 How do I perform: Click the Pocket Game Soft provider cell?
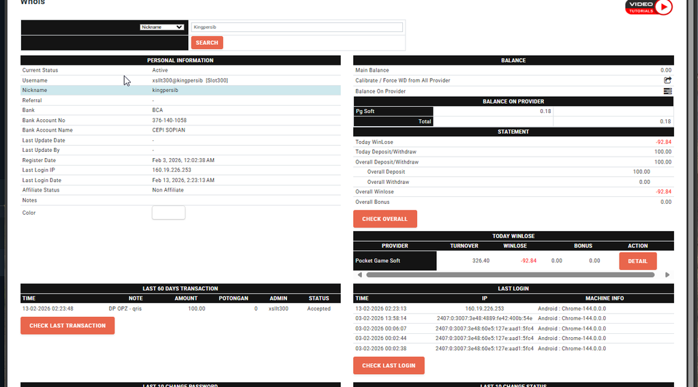click(x=395, y=261)
